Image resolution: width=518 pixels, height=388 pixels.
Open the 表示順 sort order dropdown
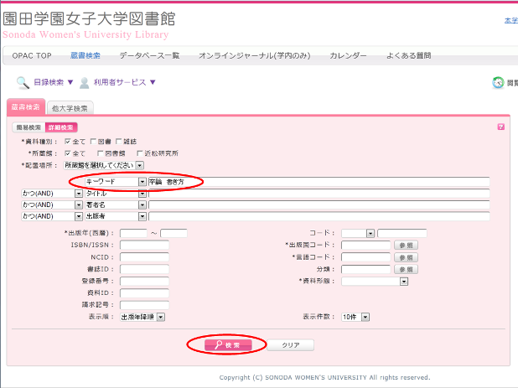[x=162, y=317]
